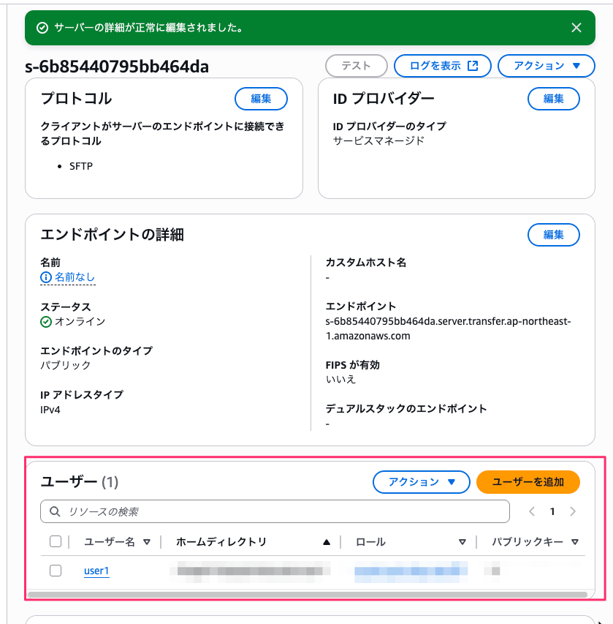Open the server logs via ログを表示
Viewport: 613px width, 624px height.
point(444,66)
